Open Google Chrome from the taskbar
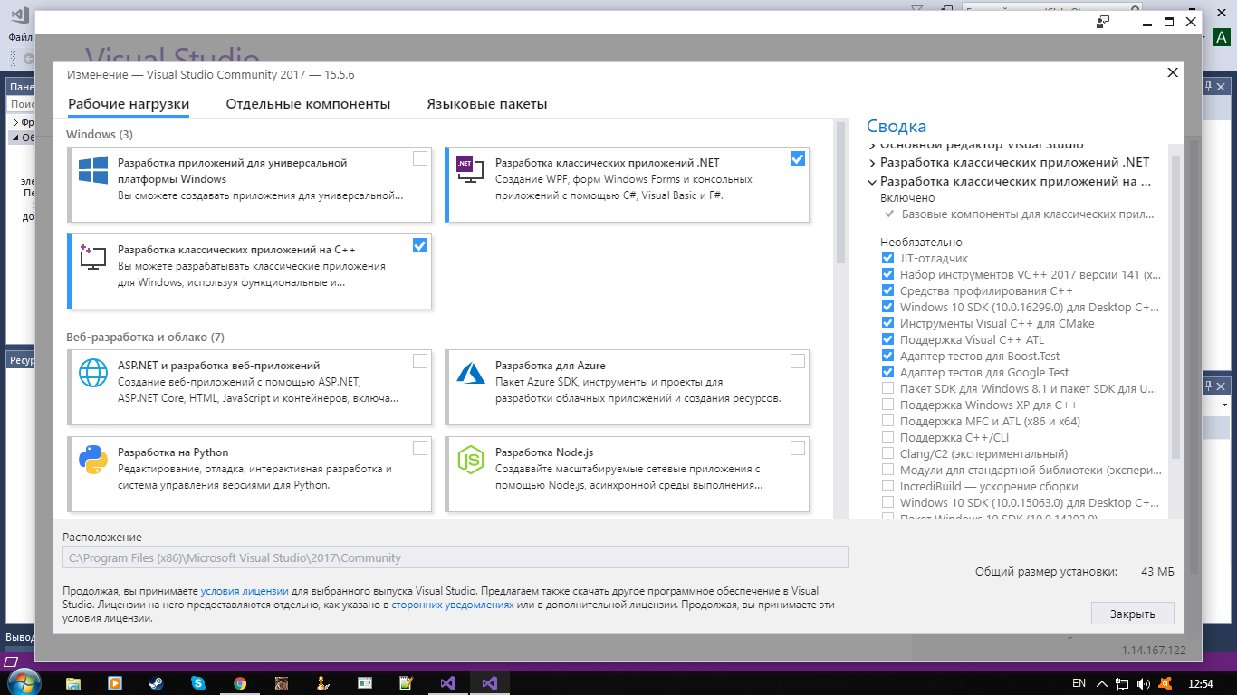The width and height of the screenshot is (1237, 695). tap(240, 683)
